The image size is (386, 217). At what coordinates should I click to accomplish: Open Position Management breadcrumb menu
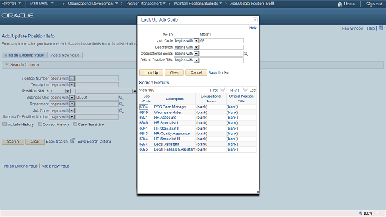[146, 4]
